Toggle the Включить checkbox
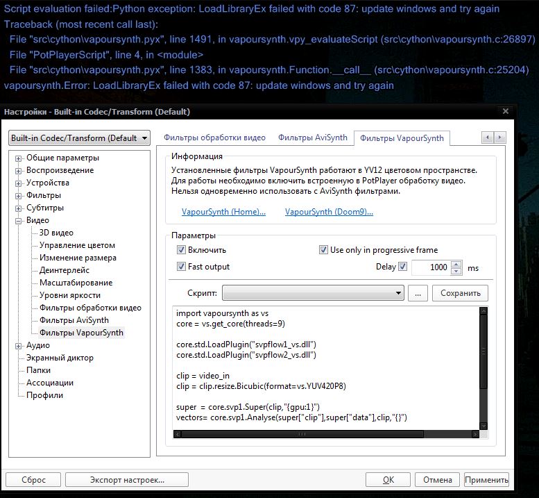Screen dimensions: 539x498 [x=182, y=250]
